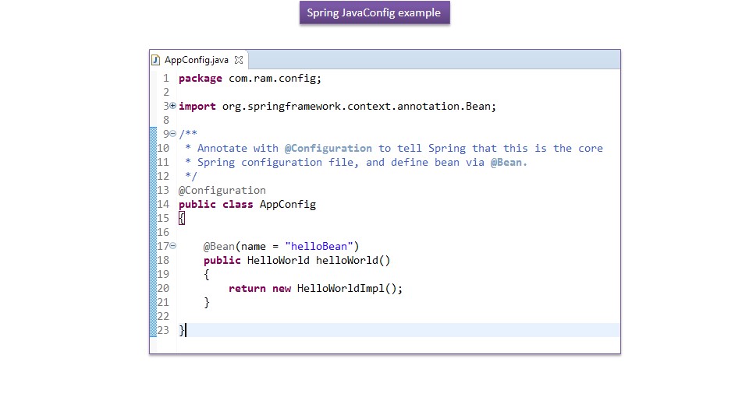The height and width of the screenshot is (411, 749).
Task: Click line number 14 in the gutter
Action: tap(163, 205)
